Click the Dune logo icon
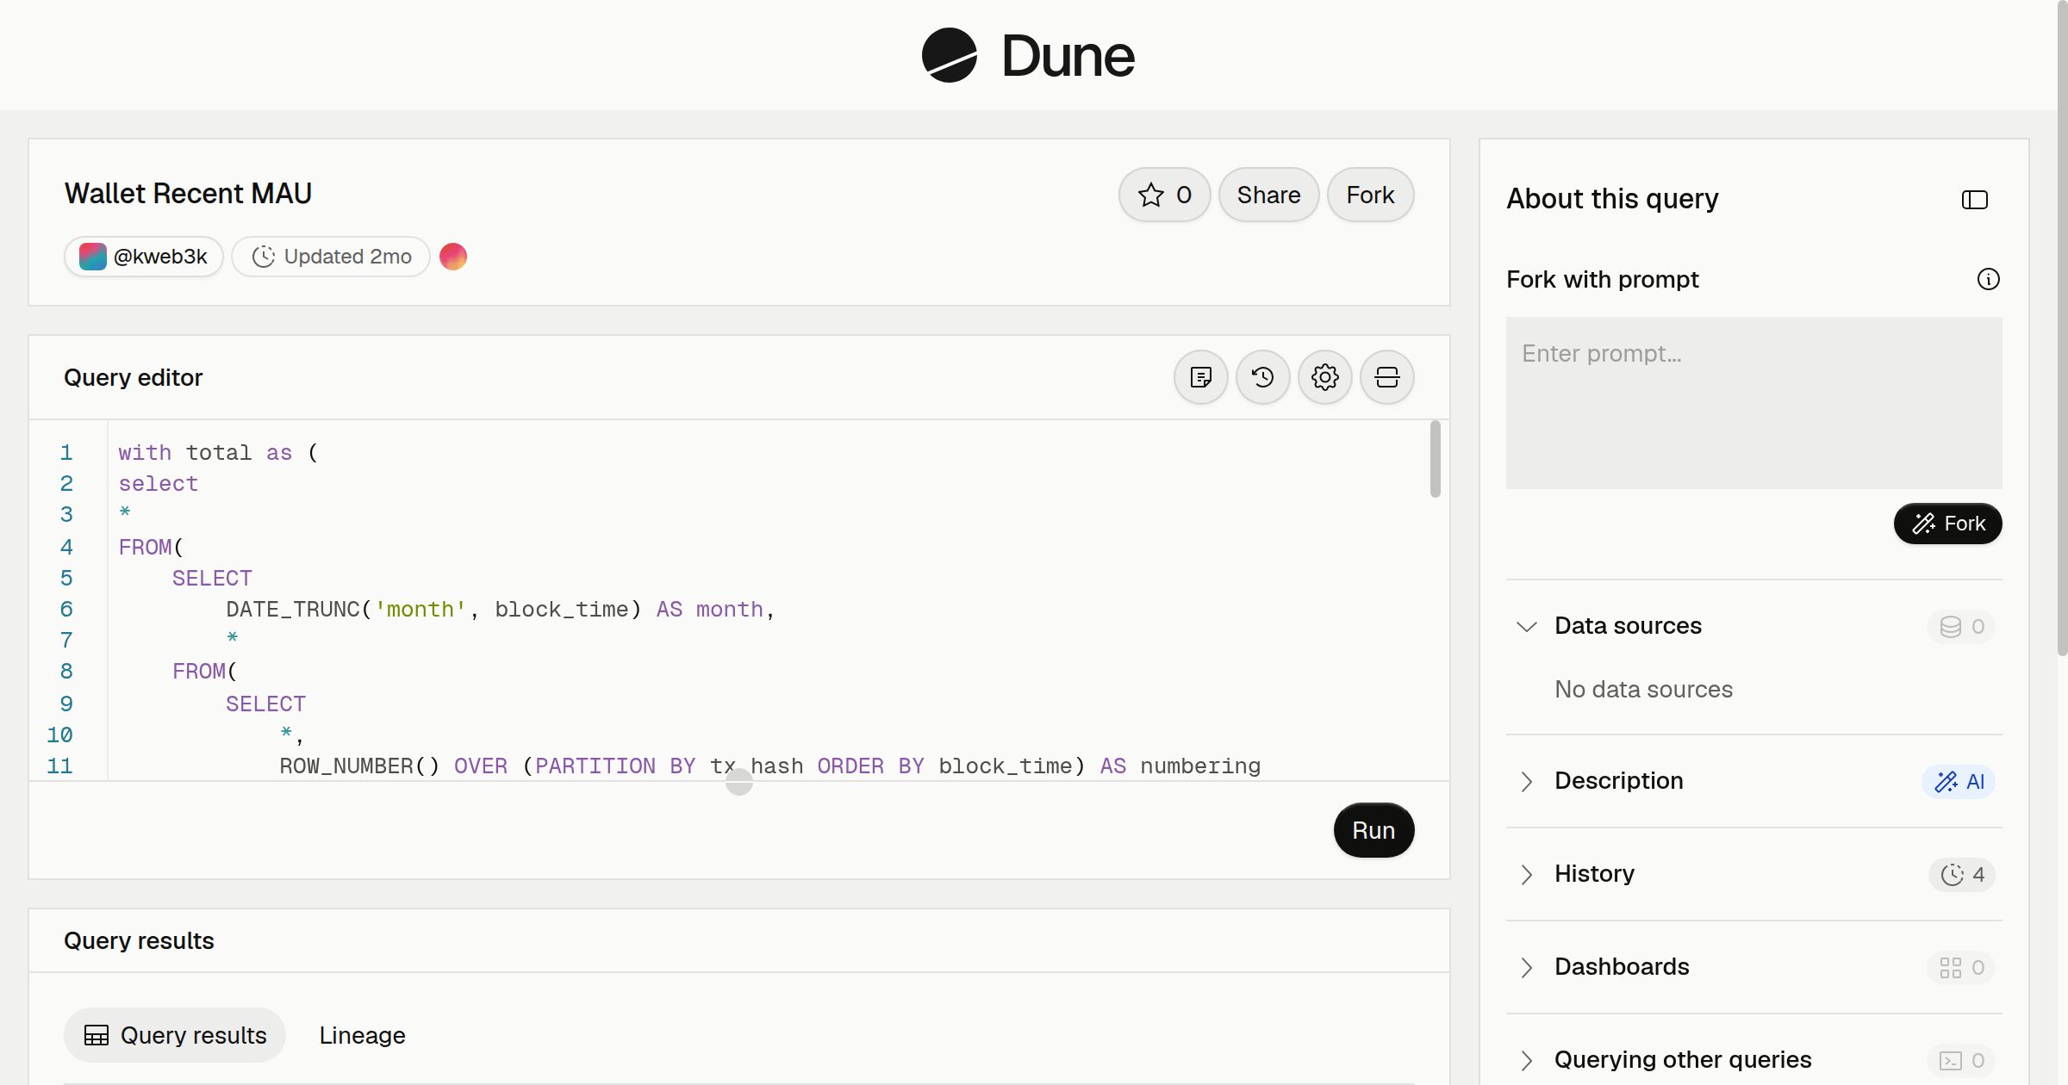Viewport: 2068px width, 1085px height. pos(949,55)
